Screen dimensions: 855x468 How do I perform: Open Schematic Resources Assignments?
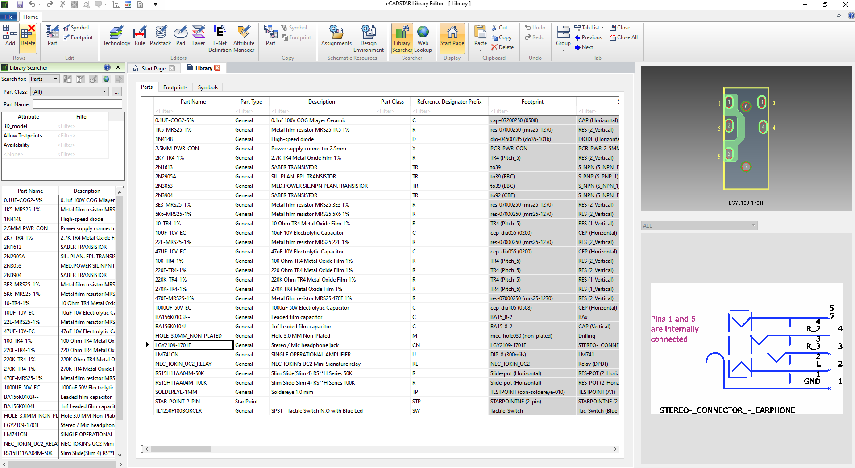click(336, 35)
